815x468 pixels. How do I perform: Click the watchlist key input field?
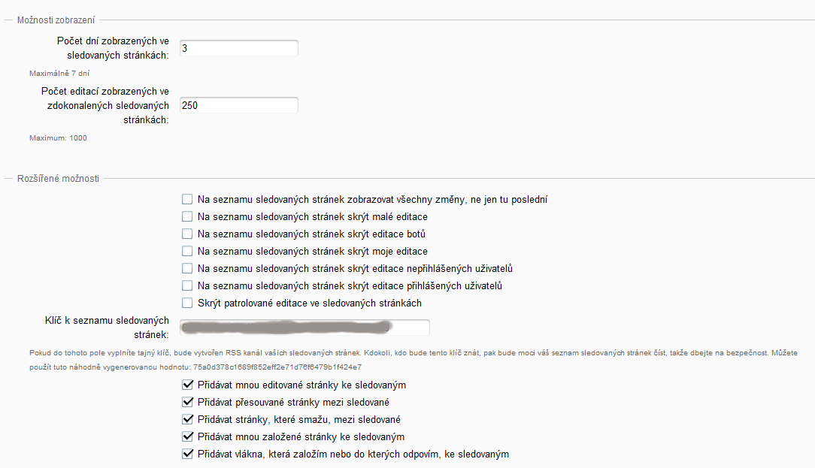(x=303, y=328)
